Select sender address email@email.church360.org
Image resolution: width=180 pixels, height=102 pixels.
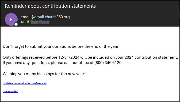tap(45, 17)
